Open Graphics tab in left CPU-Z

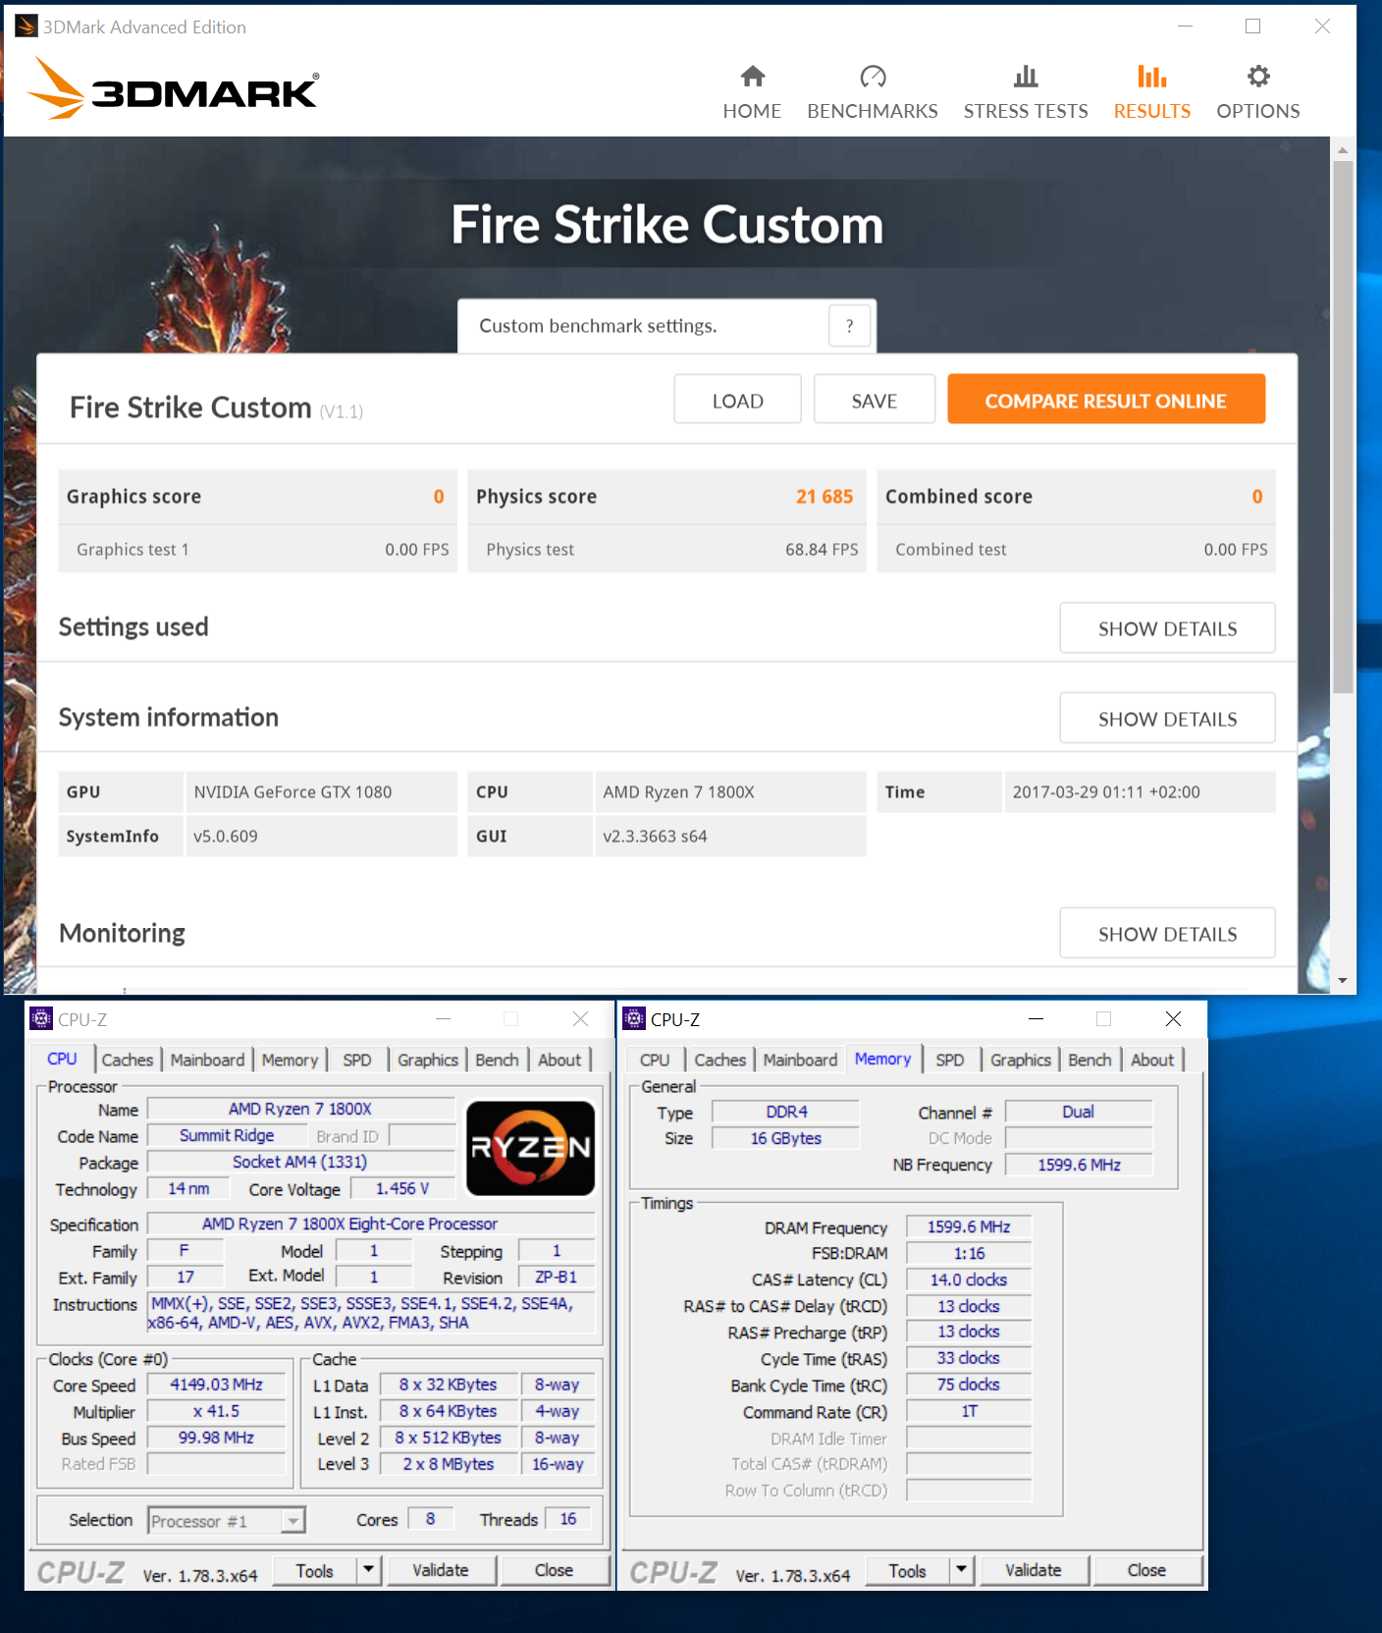(x=428, y=1060)
